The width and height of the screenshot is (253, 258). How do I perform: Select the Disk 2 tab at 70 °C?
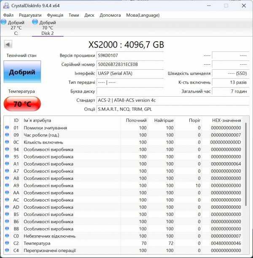pyautogui.click(x=48, y=28)
